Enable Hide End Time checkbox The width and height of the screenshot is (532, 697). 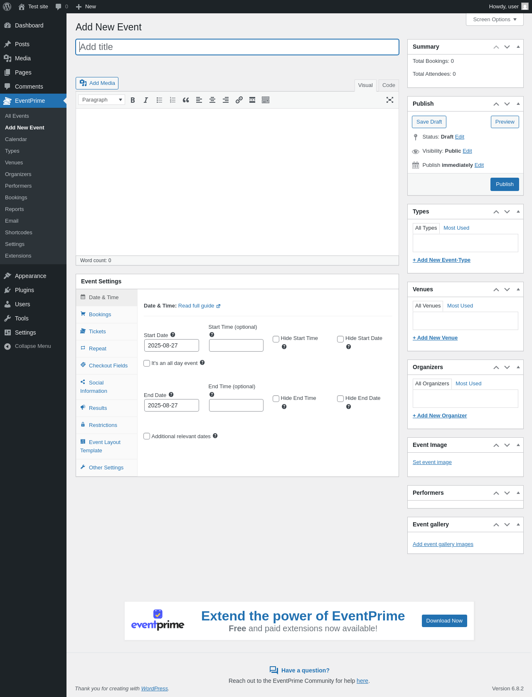(276, 399)
